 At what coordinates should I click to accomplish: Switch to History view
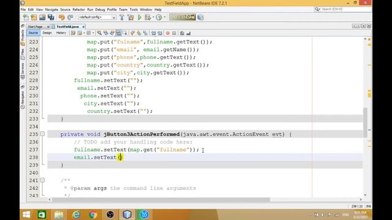point(61,33)
